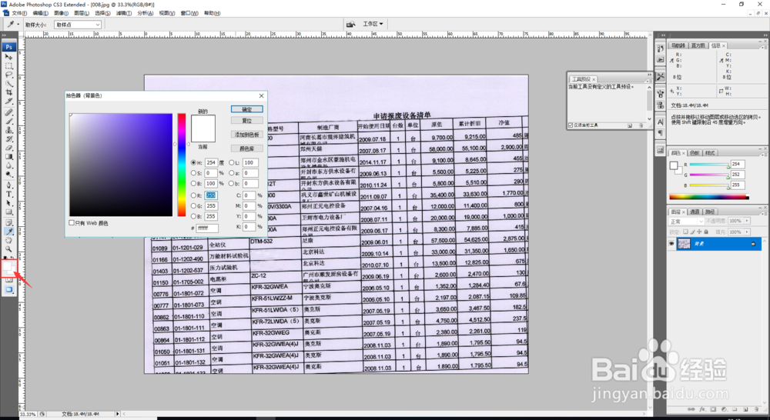Open the 图像 menu
Viewport: 770px width, 420px height.
click(61, 13)
